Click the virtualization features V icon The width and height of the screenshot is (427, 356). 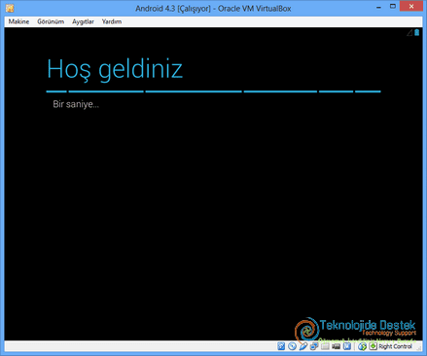click(347, 346)
